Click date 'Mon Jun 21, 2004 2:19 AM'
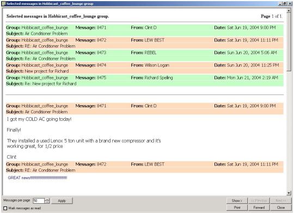 (253, 78)
